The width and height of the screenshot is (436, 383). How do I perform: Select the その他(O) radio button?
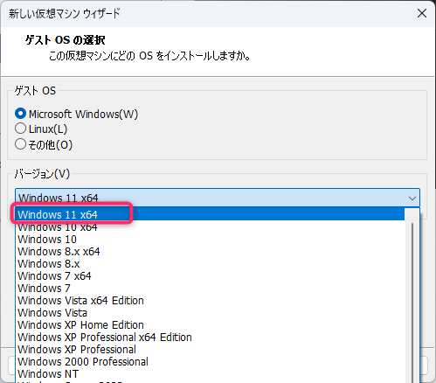coord(20,144)
